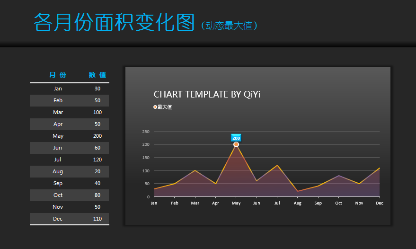Select the 200 y-axis label
Viewport: 416px width, 249px height.
[x=146, y=144]
